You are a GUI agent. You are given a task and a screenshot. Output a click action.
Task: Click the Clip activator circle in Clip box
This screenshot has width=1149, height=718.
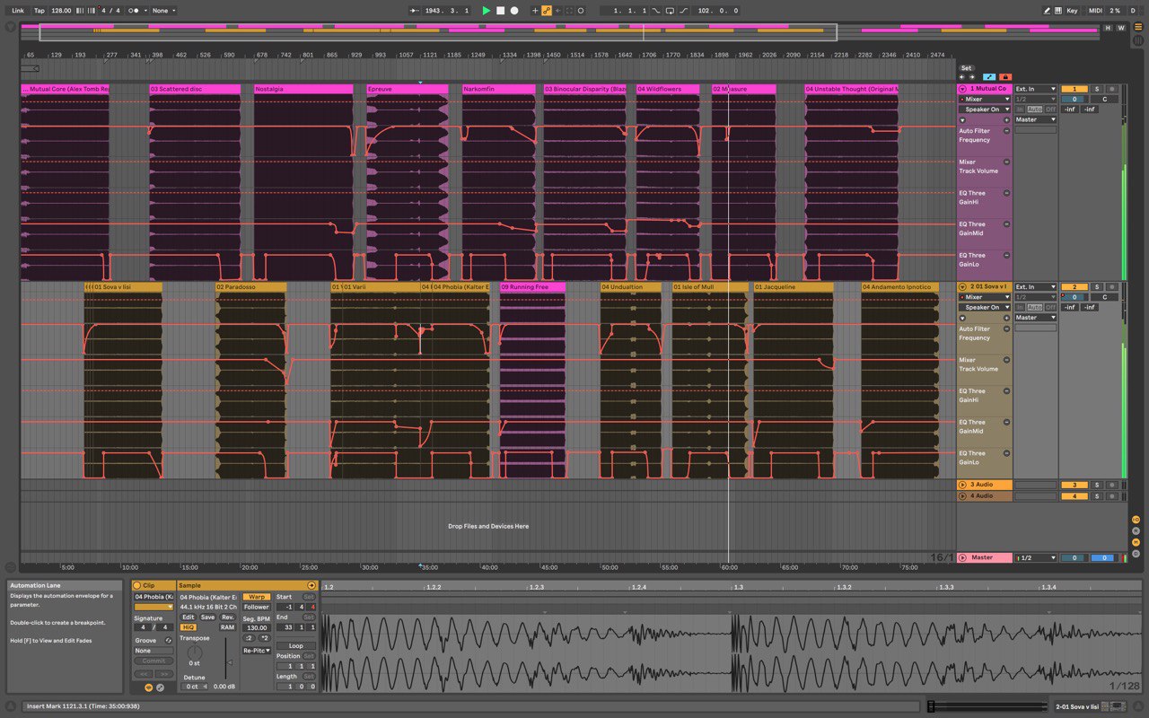[137, 585]
